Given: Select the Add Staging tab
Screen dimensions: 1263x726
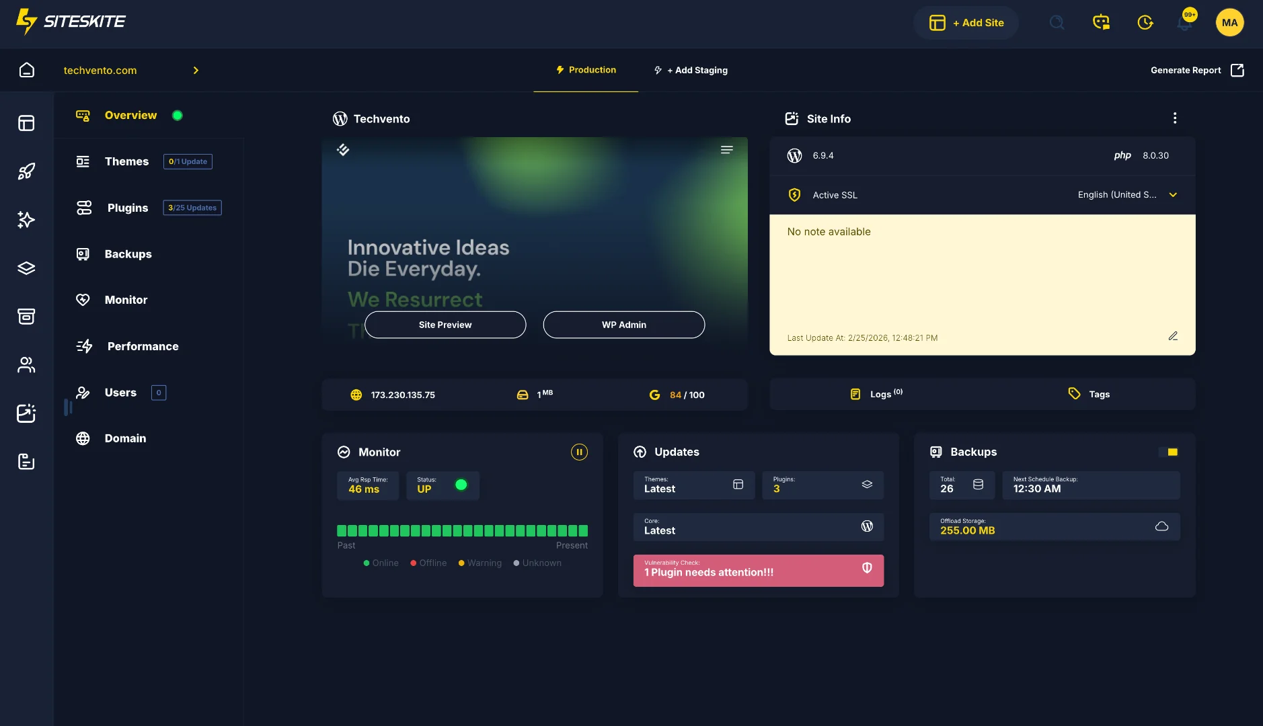Looking at the screenshot, I should [691, 70].
